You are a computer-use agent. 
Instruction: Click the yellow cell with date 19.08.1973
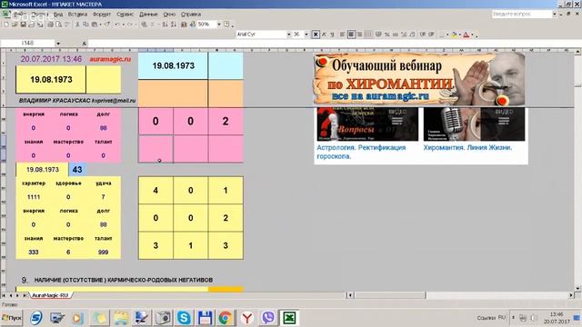pyautogui.click(x=51, y=79)
